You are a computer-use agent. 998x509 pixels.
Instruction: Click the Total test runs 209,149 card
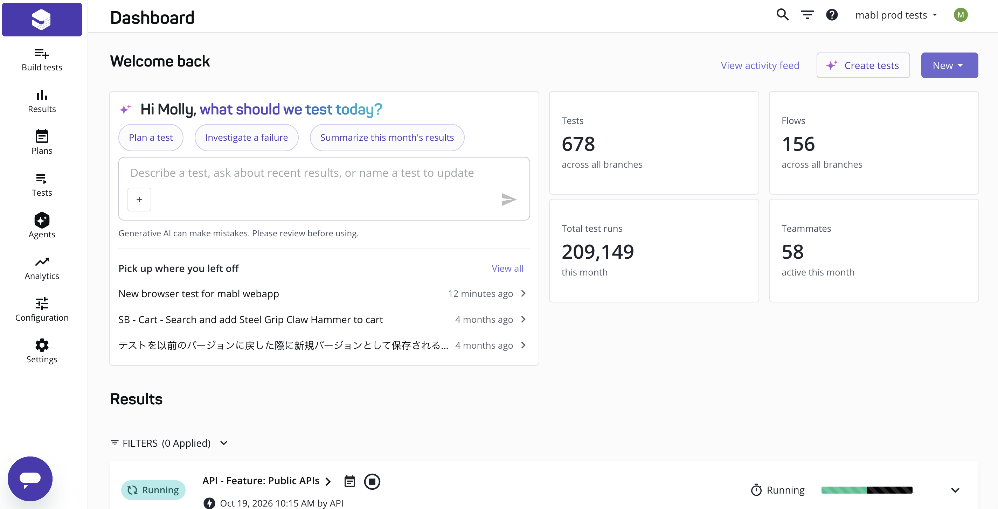click(653, 251)
